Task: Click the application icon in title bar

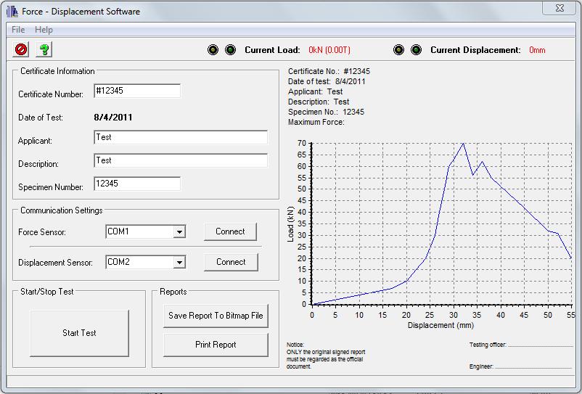Action: pos(12,11)
